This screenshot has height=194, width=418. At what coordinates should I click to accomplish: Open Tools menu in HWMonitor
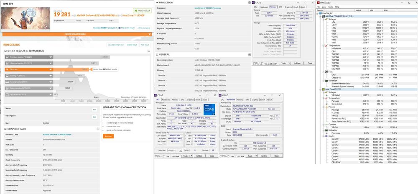coord(331,7)
